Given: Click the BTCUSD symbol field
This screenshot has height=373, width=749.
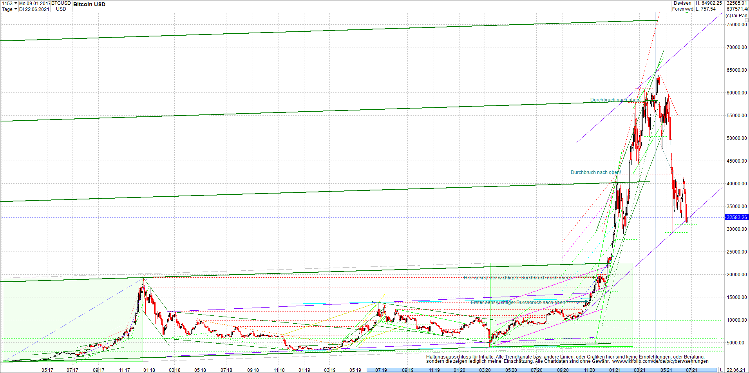Looking at the screenshot, I should 61,3.
